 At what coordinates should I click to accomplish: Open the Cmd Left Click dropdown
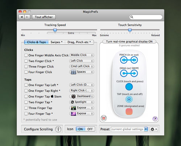tap(82, 66)
